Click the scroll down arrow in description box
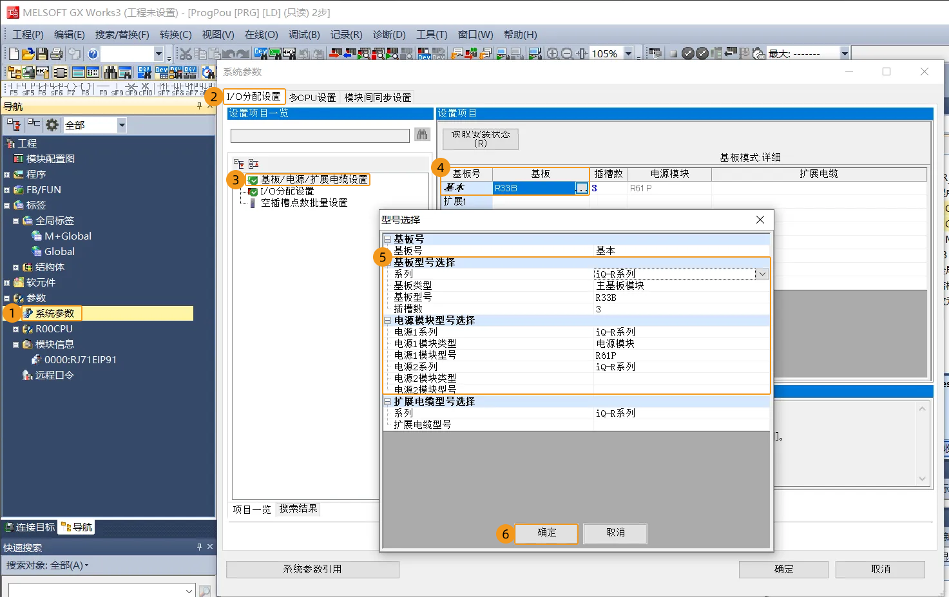949x597 pixels. tap(922, 479)
